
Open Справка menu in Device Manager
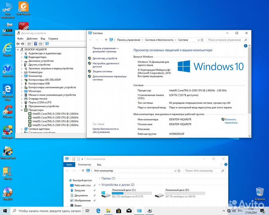click(53, 39)
